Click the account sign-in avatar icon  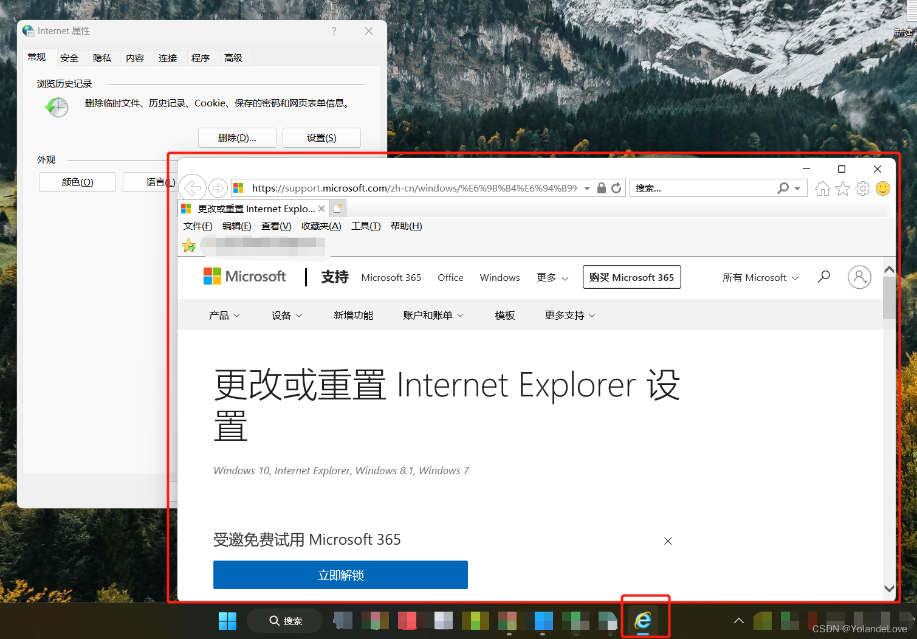859,277
